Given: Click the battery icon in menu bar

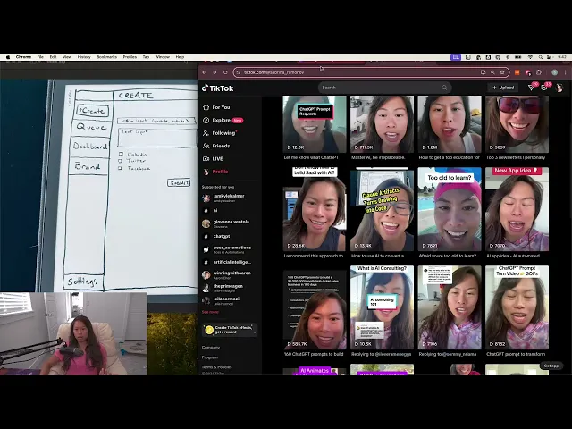Looking at the screenshot, I should click(x=517, y=57).
